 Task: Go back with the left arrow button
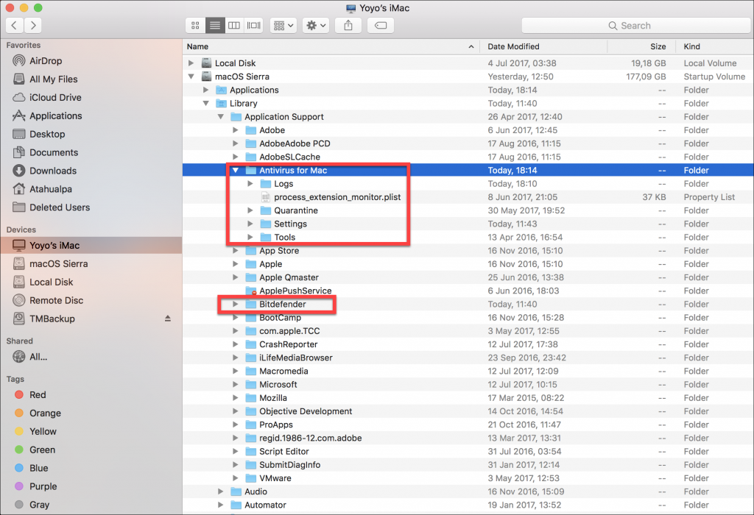click(x=15, y=26)
